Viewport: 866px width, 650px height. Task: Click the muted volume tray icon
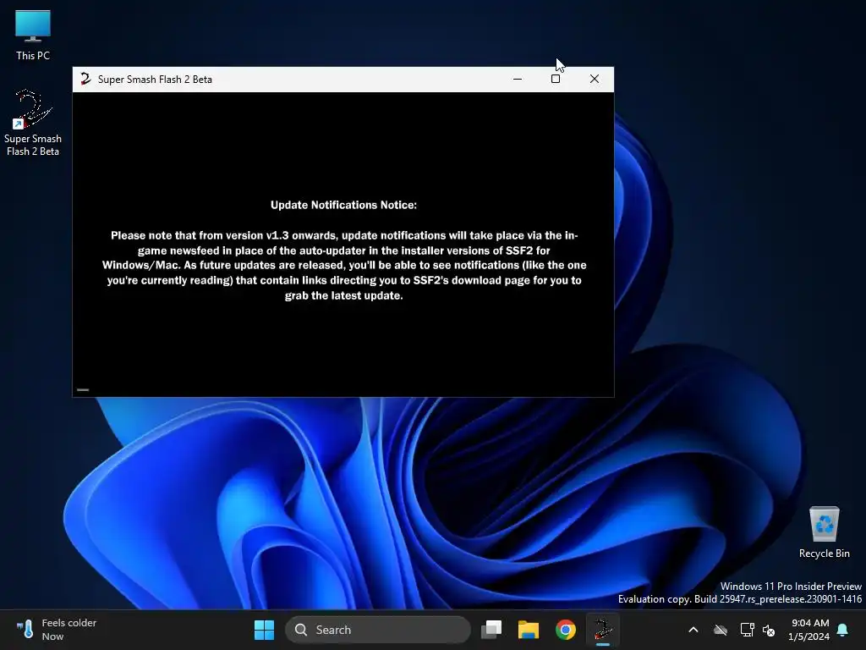coord(768,630)
